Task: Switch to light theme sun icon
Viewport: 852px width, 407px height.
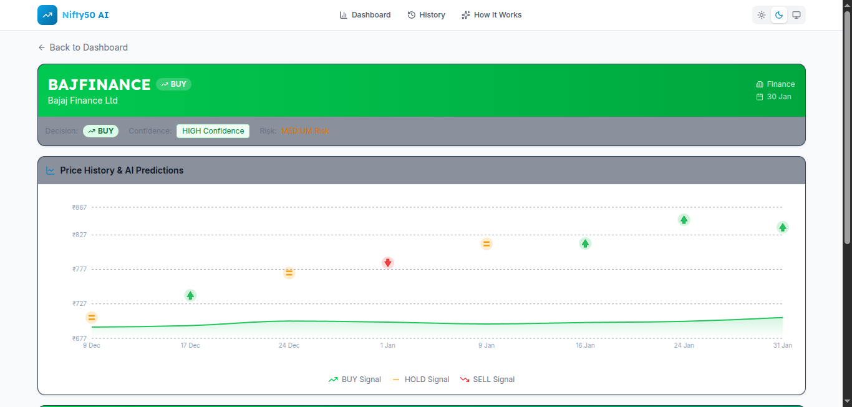Action: pyautogui.click(x=762, y=15)
